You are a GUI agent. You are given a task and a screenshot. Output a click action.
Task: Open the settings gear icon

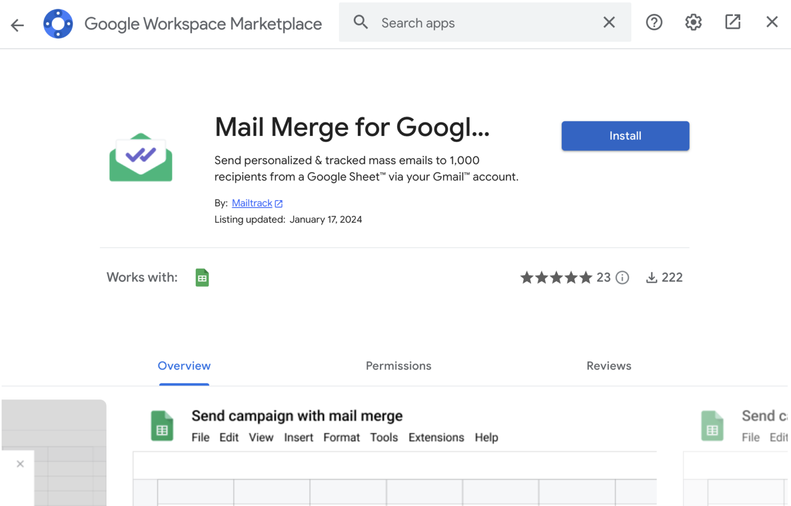pyautogui.click(x=693, y=22)
